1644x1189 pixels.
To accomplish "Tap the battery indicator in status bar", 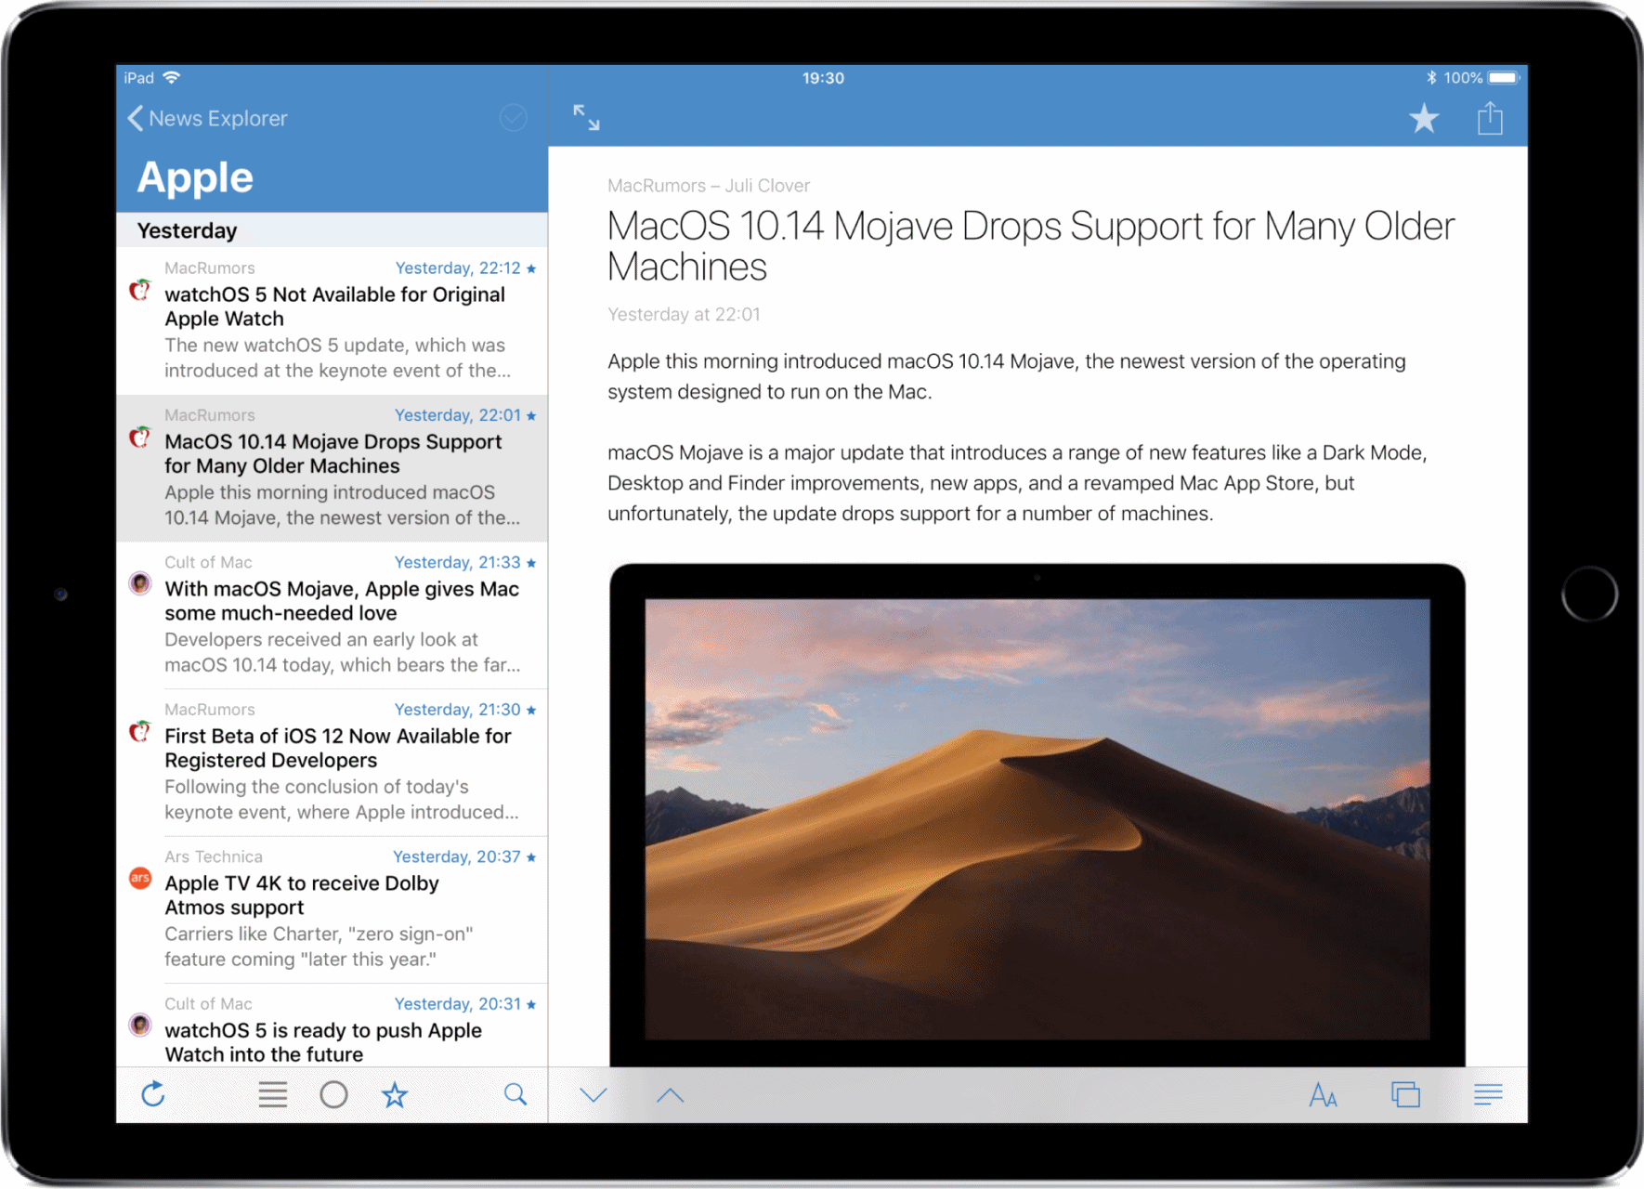I will click(x=1504, y=78).
